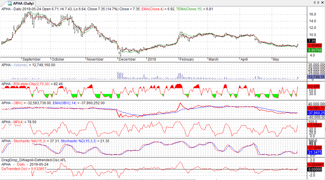Click the February label on the time axis
The image size is (326, 180).
pyautogui.click(x=187, y=59)
